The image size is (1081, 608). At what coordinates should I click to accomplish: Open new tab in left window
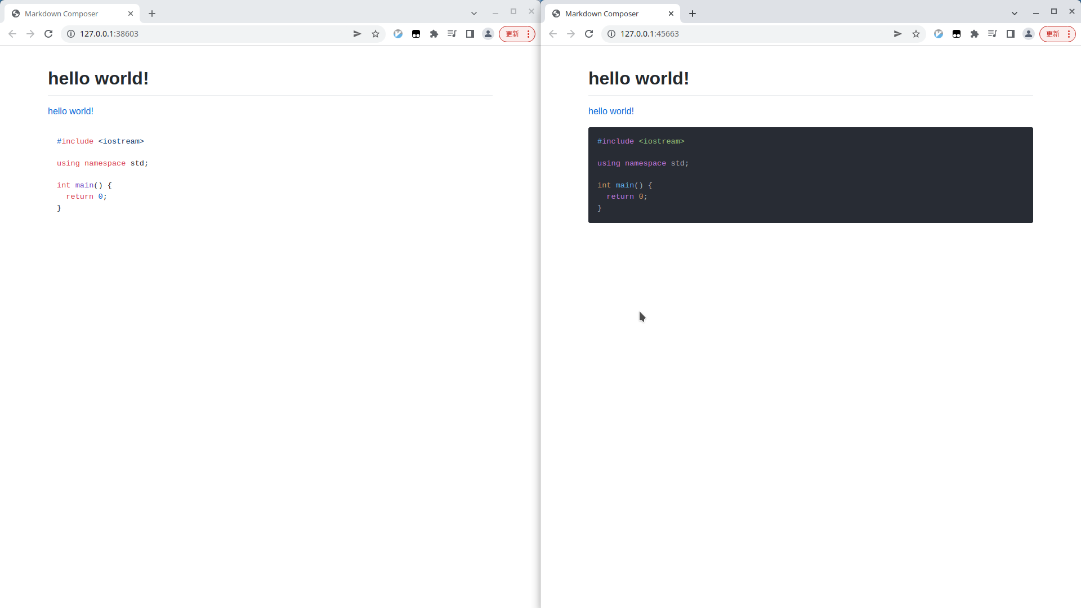tap(152, 14)
